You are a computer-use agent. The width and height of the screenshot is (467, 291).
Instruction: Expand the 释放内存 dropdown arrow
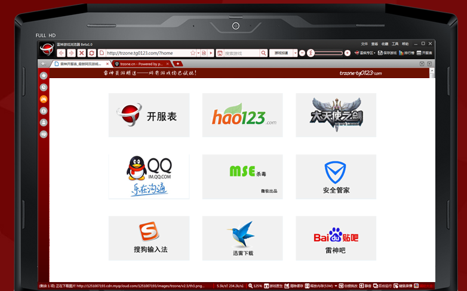click(336, 286)
